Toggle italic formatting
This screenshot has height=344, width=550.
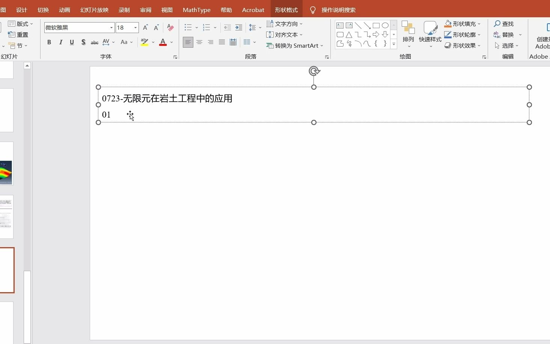point(60,42)
